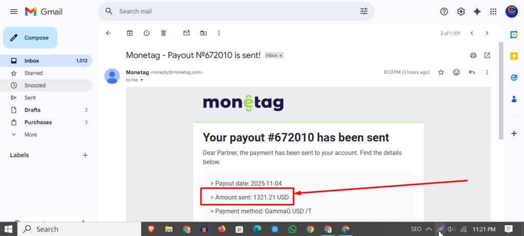Report this email as spam

point(146,33)
